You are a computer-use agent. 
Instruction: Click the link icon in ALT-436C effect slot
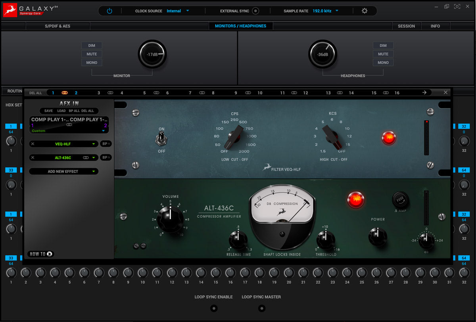[85, 158]
